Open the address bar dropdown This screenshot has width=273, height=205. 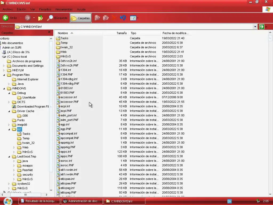coord(255,27)
